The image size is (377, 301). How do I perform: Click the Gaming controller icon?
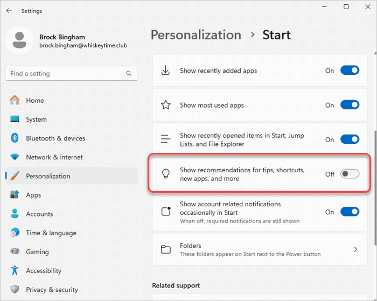15,251
